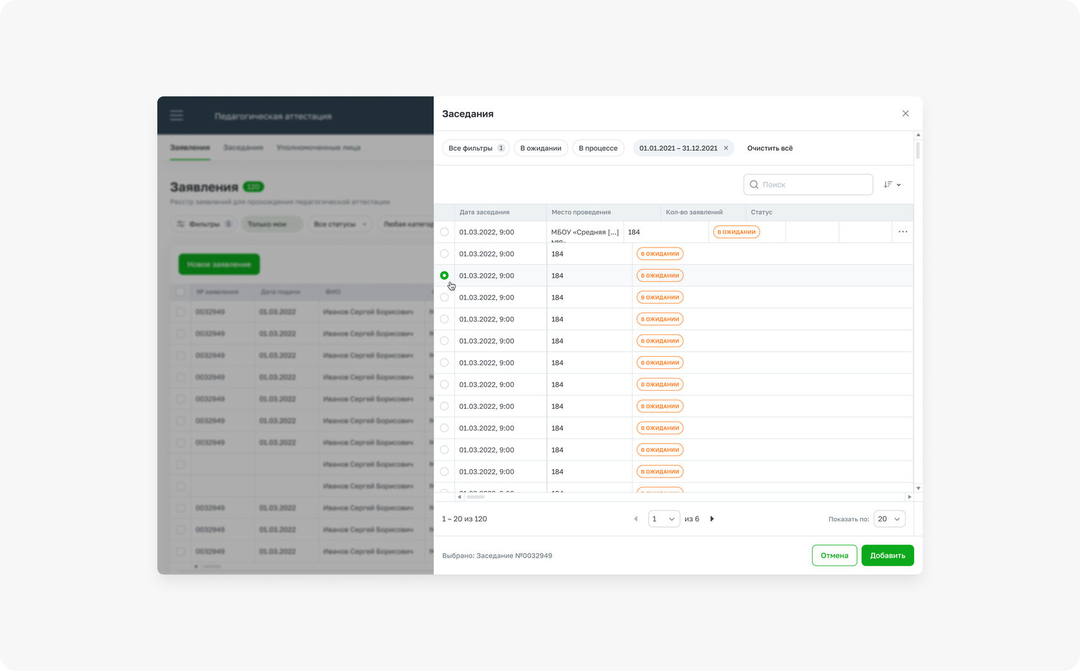This screenshot has width=1080, height=671.
Task: Select the fifth row radio button
Action: (x=444, y=319)
